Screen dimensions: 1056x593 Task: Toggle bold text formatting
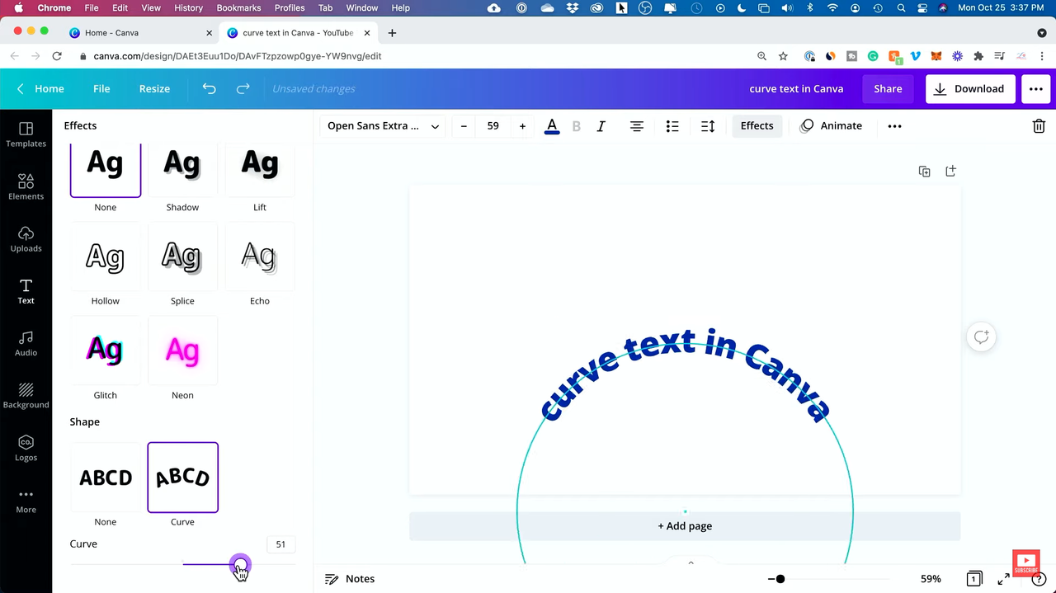pyautogui.click(x=577, y=126)
